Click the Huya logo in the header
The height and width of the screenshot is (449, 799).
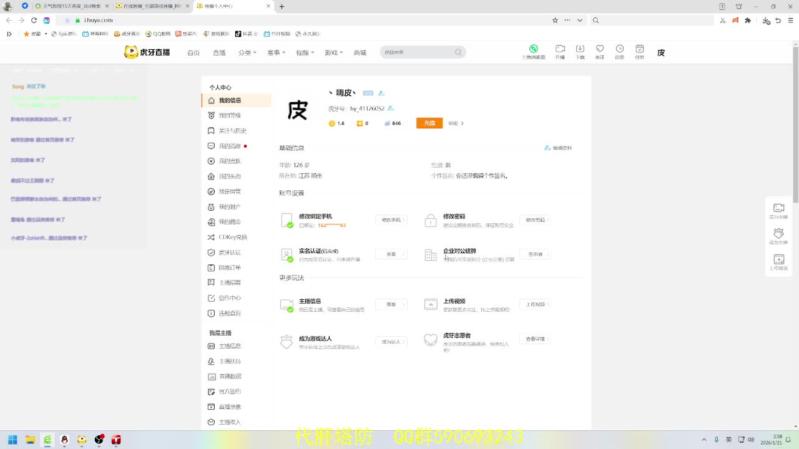point(147,52)
